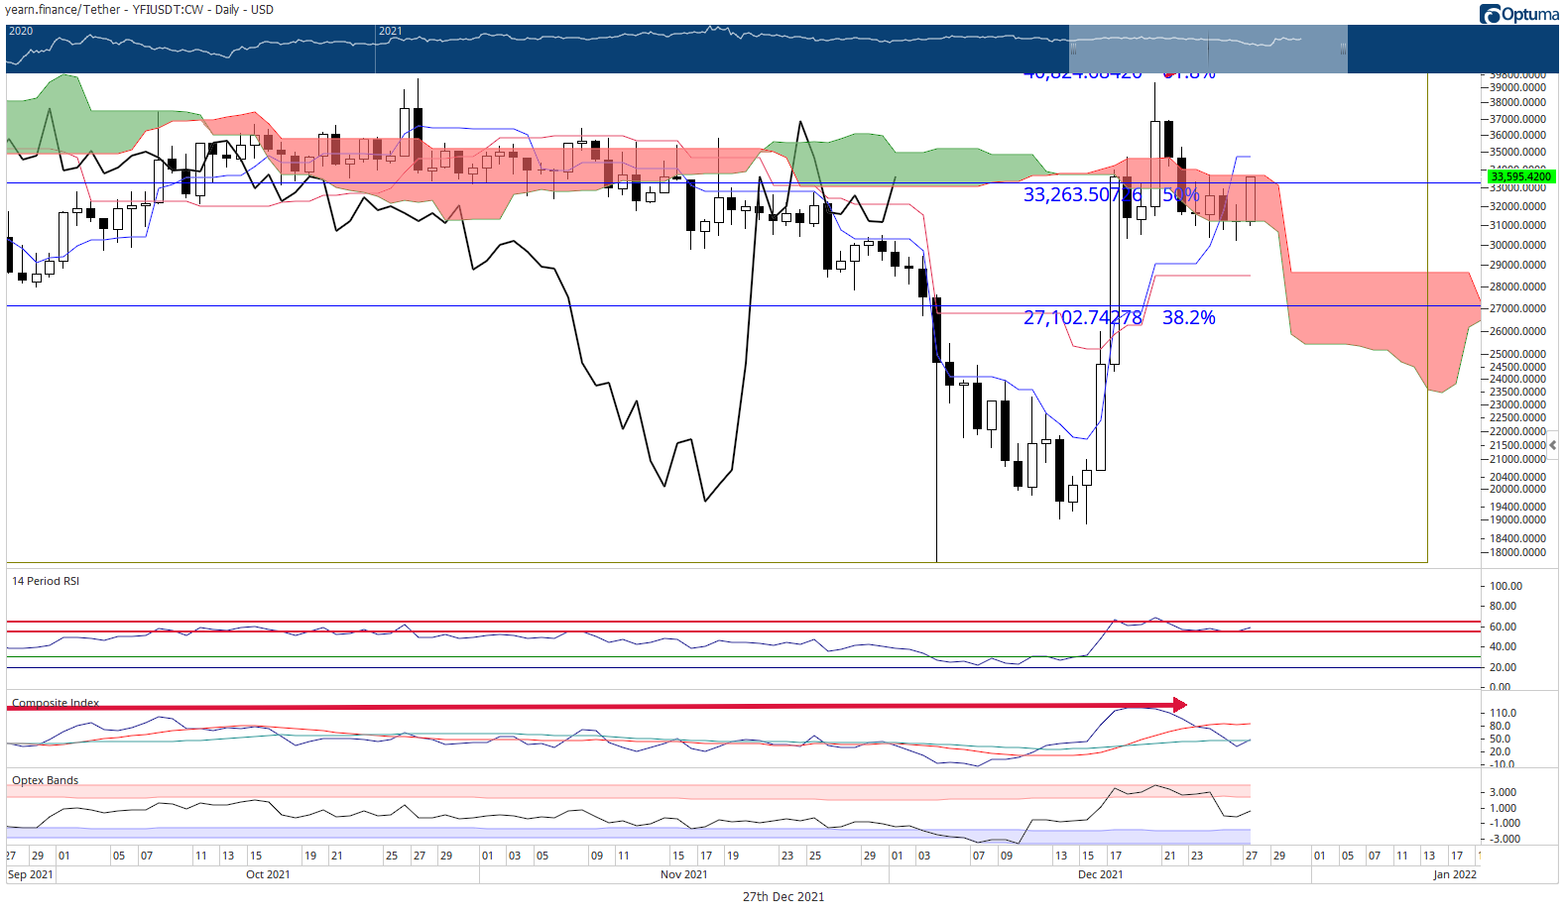Viewport: 1565px width, 916px height.
Task: Click the 2021 marker in navigator bar
Action: (391, 31)
